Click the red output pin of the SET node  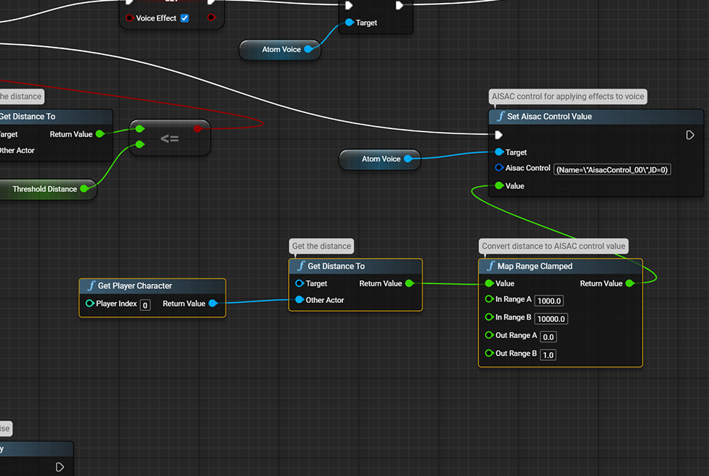click(211, 18)
